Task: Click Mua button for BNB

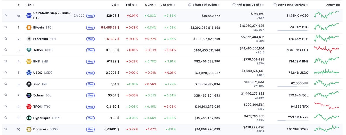Action: (91, 61)
